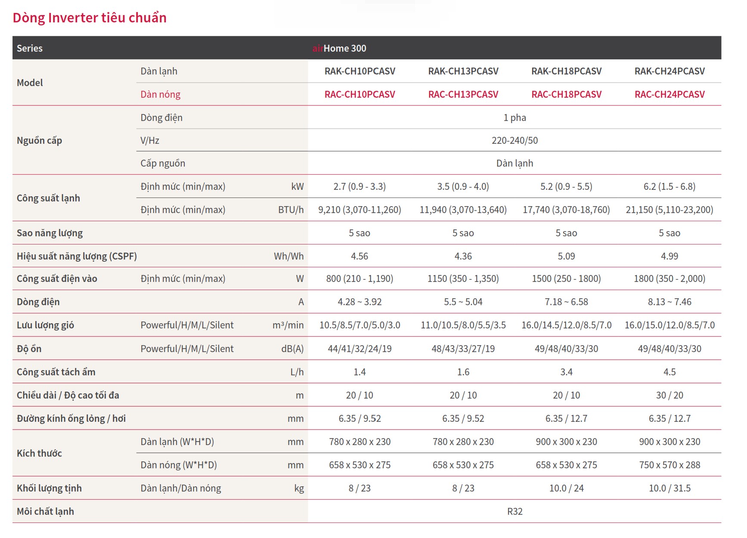Click the "Sao năng lượng" row label
The image size is (747, 538).
(50, 233)
